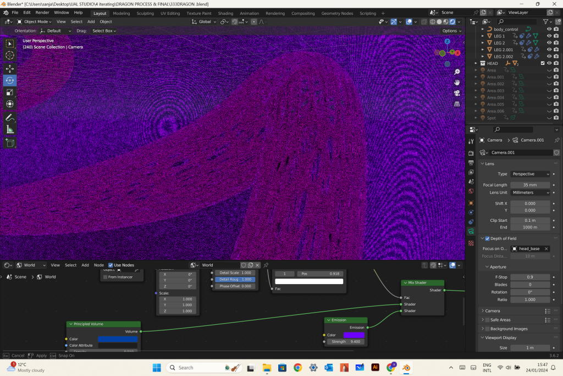Open the Shading workspace tab
563x376 pixels.
coord(225,13)
